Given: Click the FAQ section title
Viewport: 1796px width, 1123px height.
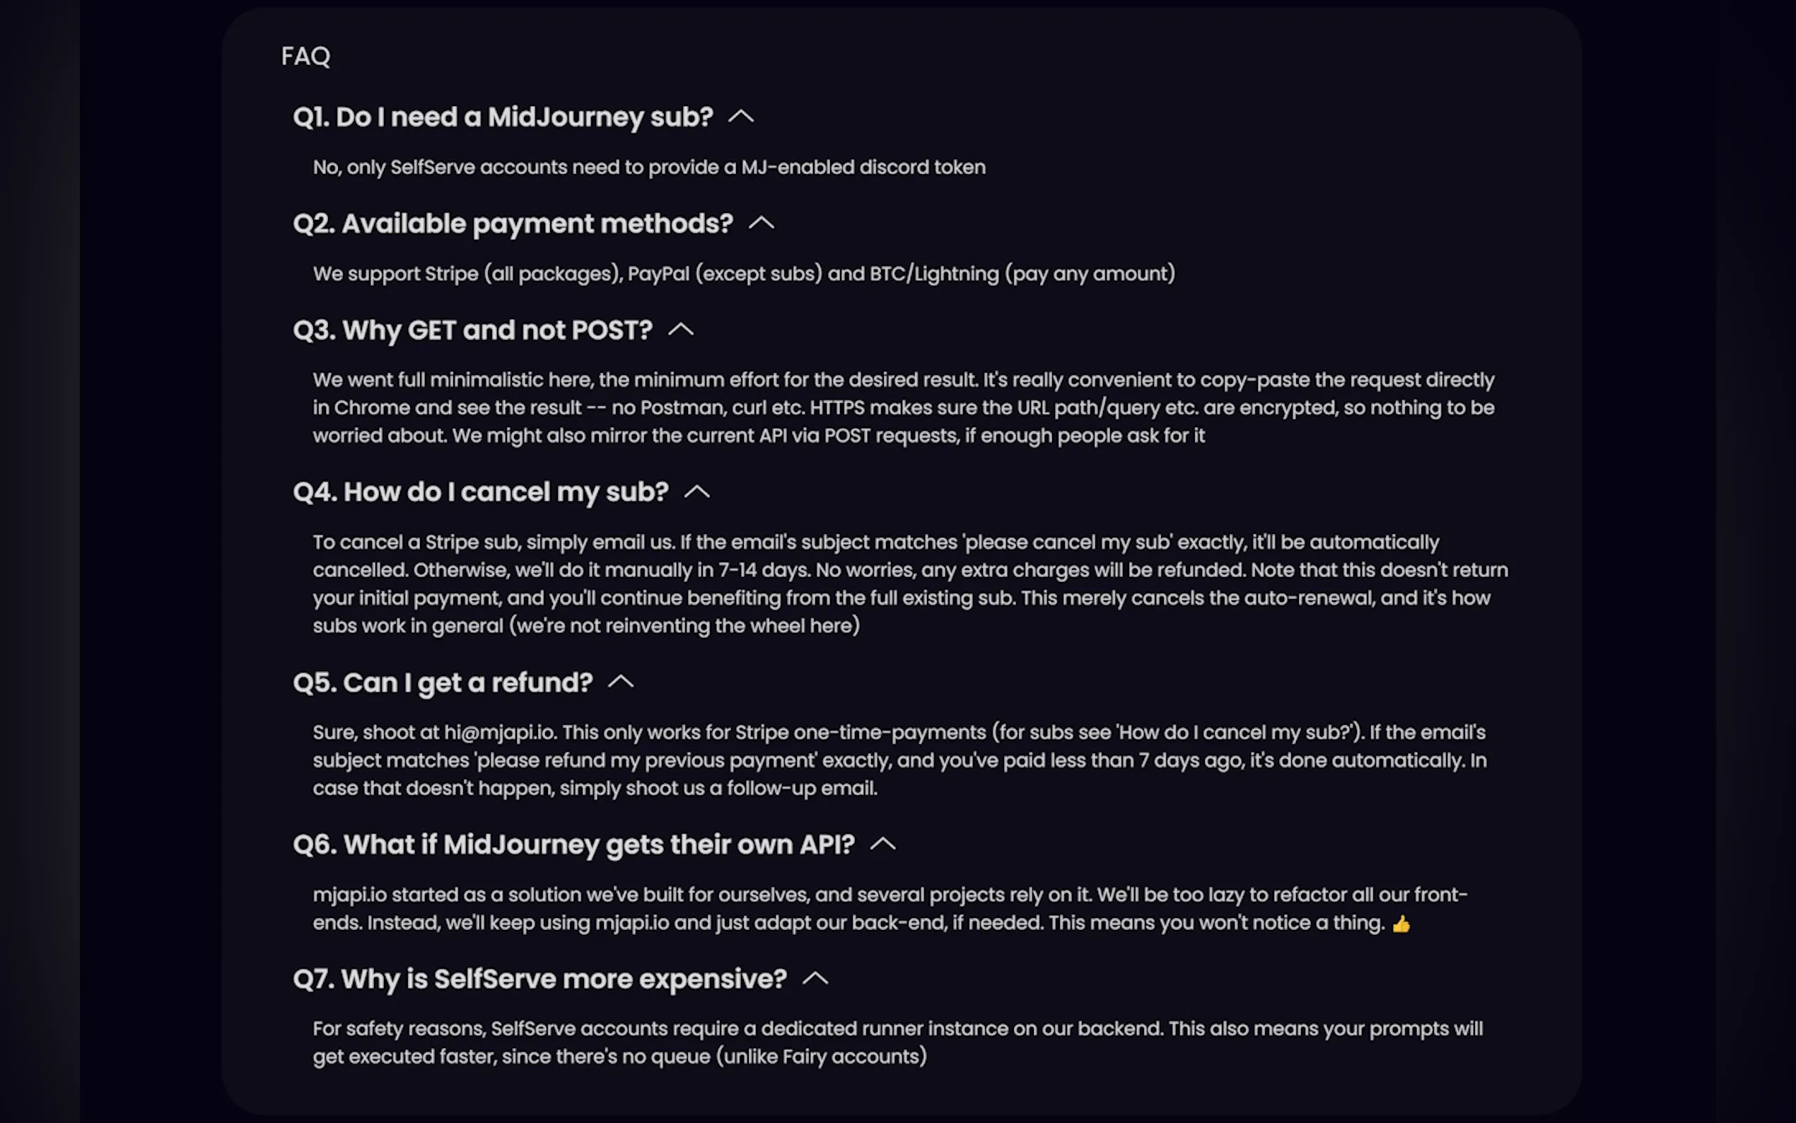Looking at the screenshot, I should click(306, 57).
